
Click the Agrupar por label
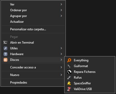(x=18, y=16)
